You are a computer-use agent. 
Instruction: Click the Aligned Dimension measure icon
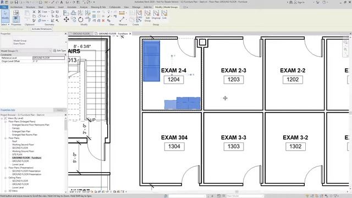point(122,13)
